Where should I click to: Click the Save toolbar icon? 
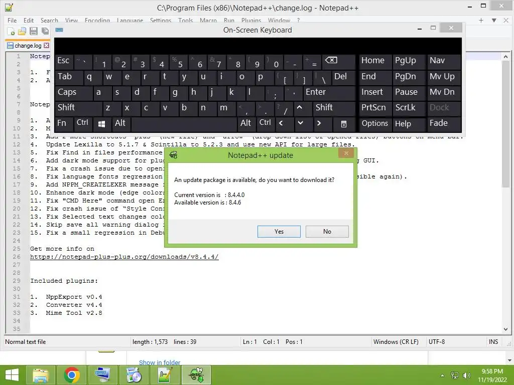[34, 31]
